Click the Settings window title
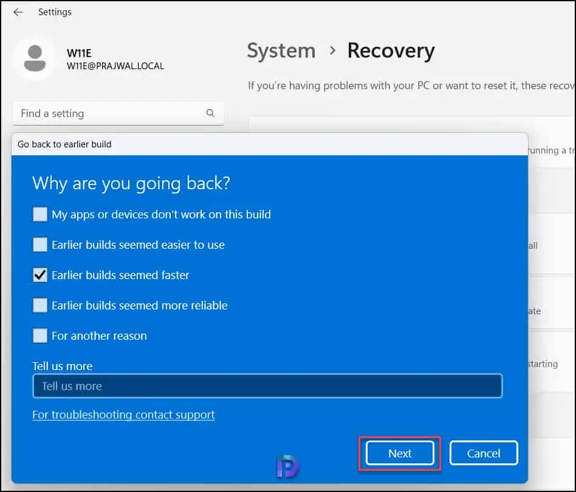 (55, 12)
